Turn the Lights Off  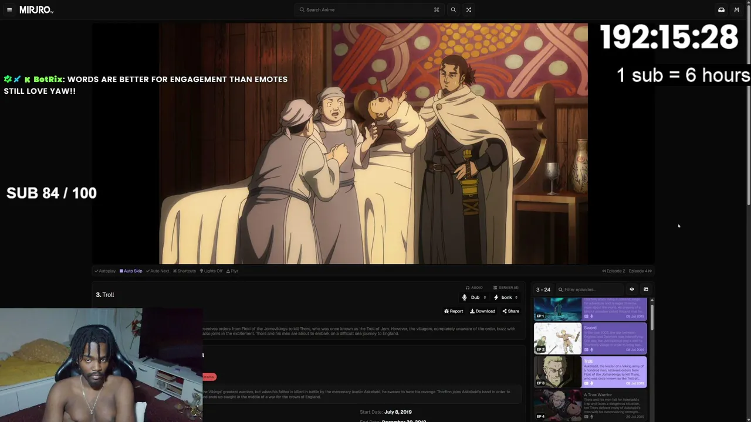pyautogui.click(x=211, y=271)
